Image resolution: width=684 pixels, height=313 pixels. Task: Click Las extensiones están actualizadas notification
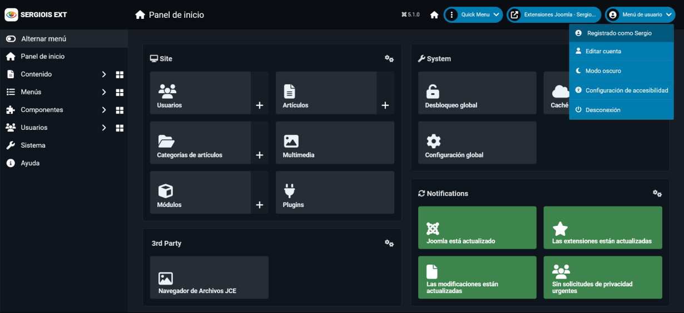coord(603,228)
